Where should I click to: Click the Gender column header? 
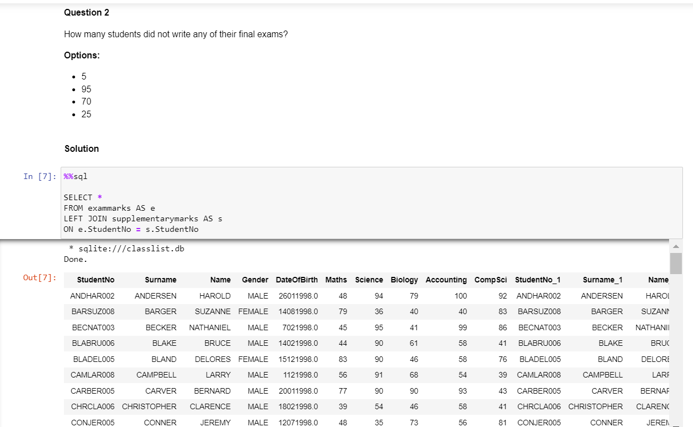[x=255, y=280]
